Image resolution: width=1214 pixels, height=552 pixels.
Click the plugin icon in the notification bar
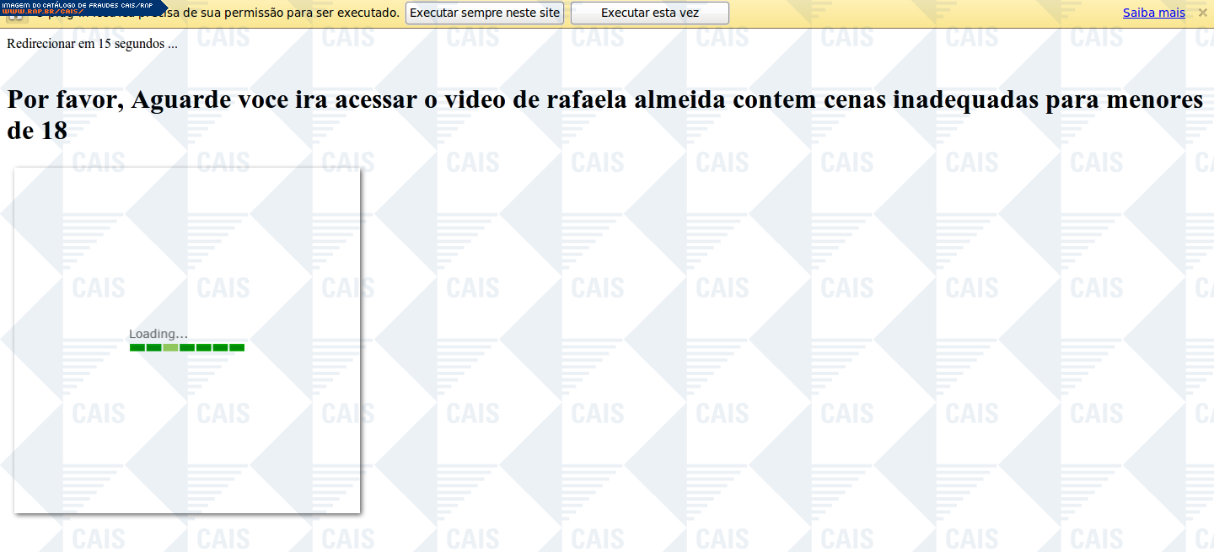pyautogui.click(x=13, y=19)
